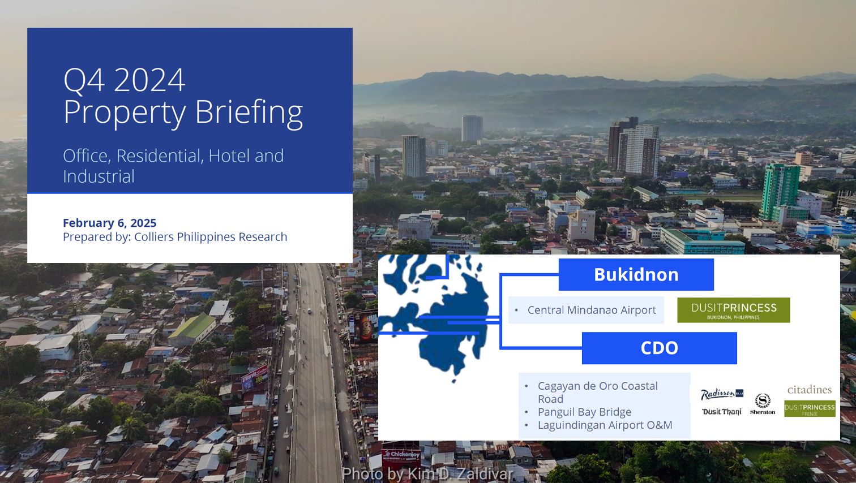856x483 pixels.
Task: Click the Sheraton laurel wreath logo
Action: tap(763, 404)
